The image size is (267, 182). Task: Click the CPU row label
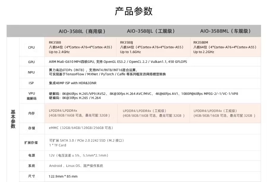coord(31,47)
